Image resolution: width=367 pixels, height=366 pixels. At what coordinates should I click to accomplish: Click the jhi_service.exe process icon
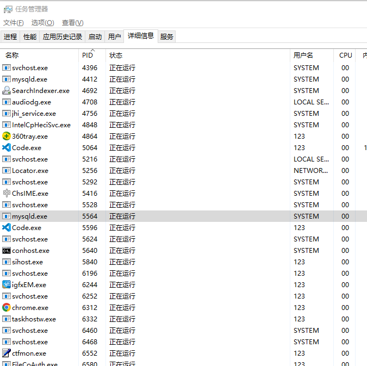tap(7, 113)
